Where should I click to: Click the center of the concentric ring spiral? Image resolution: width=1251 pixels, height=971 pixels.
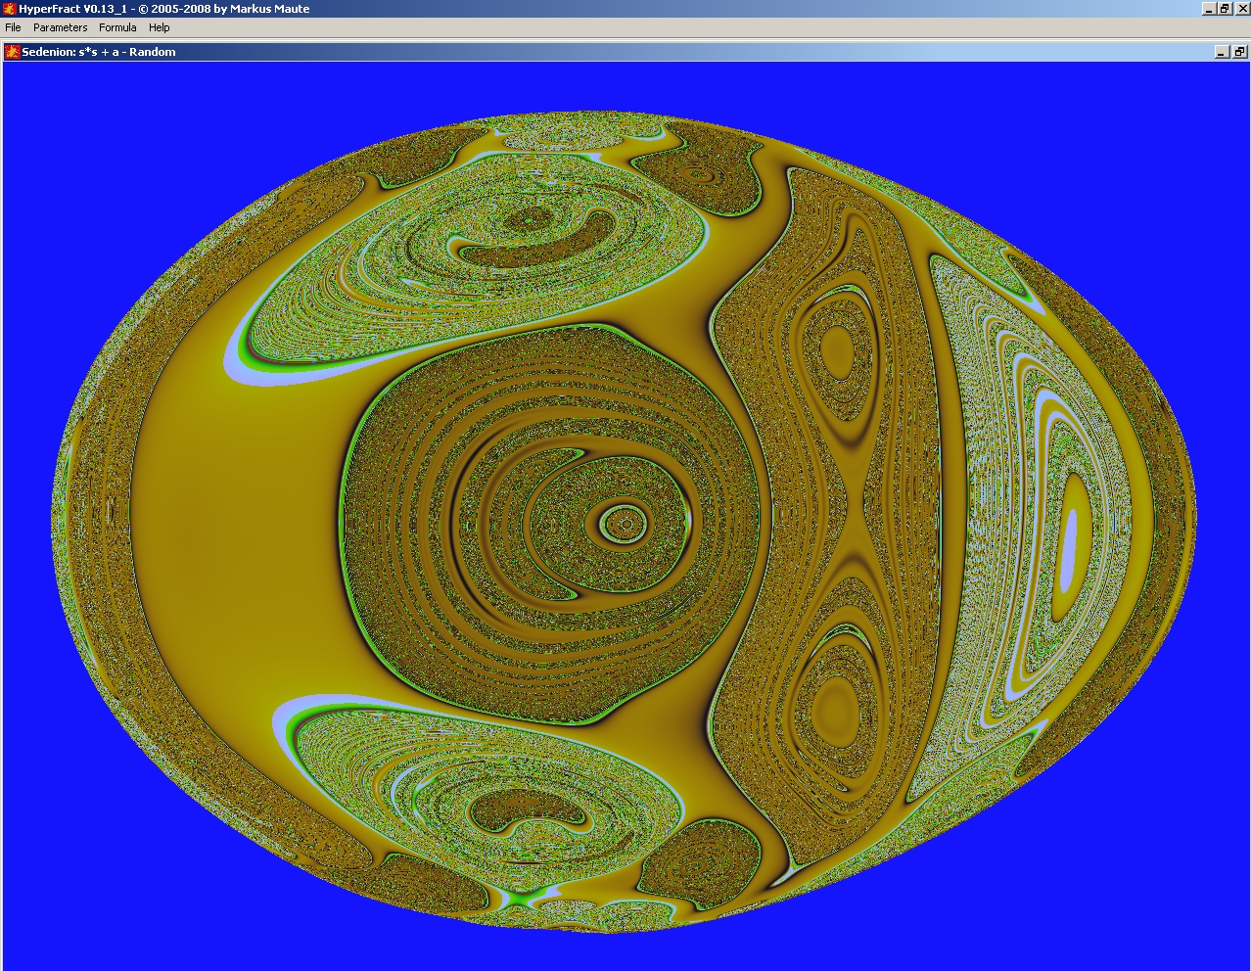pyautogui.click(x=624, y=525)
